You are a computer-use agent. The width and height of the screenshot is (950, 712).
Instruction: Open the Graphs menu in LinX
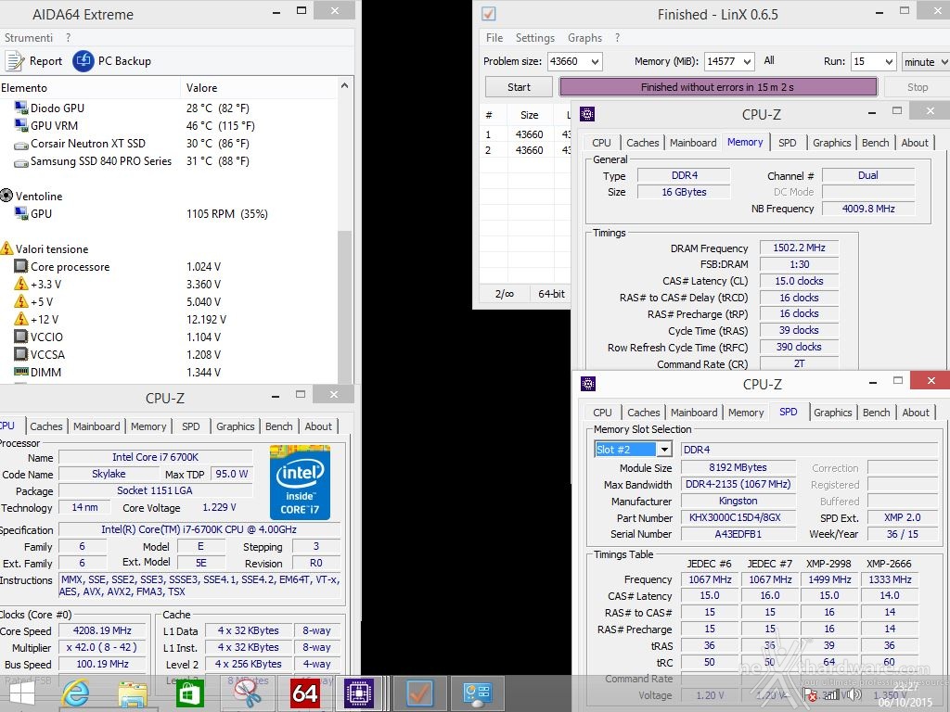(584, 37)
